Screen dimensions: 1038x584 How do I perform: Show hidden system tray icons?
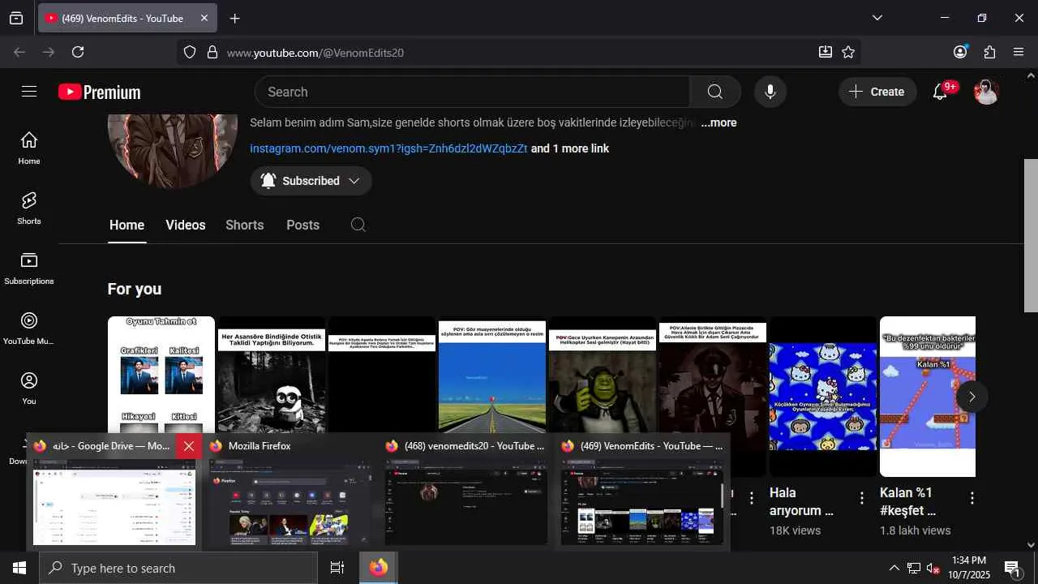tap(894, 568)
